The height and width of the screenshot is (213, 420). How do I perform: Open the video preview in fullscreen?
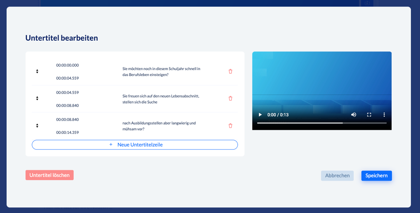[369, 115]
